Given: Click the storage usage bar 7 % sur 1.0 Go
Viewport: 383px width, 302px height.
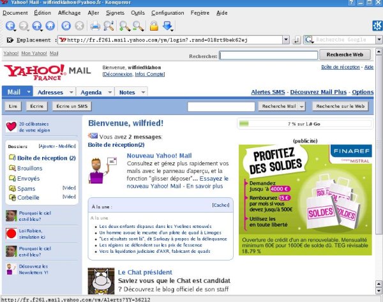Looking at the screenshot, I should pyautogui.click(x=305, y=124).
